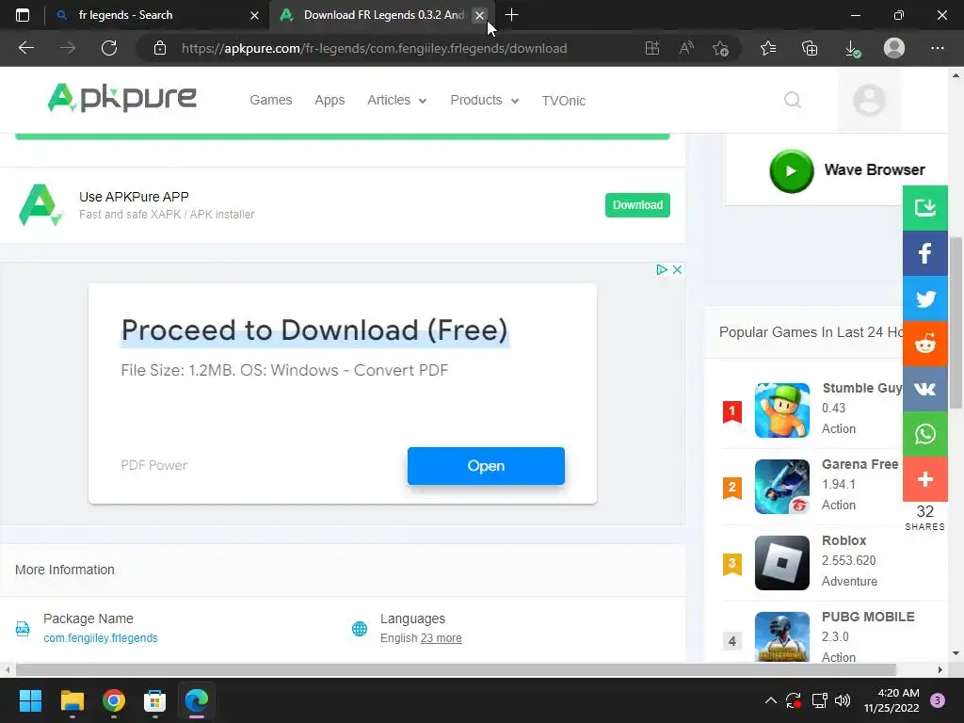964x723 pixels.
Task: Open Google Chrome from taskbar
Action: click(114, 700)
